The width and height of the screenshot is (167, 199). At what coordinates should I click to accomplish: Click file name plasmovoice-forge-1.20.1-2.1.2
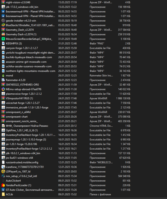(x=24, y=94)
